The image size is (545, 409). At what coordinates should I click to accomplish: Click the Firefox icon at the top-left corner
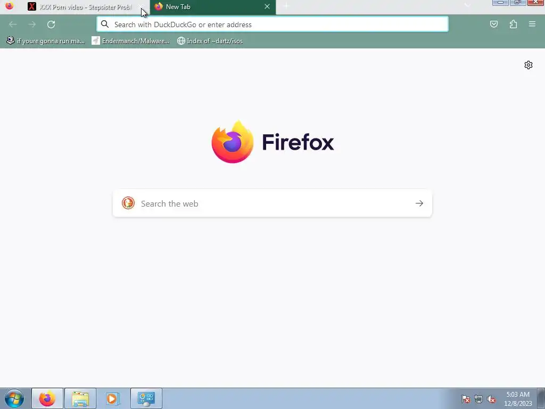click(x=10, y=5)
